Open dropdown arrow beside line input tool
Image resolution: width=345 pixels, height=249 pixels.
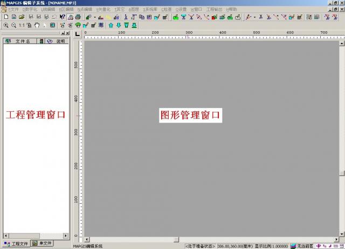[x=95, y=17]
